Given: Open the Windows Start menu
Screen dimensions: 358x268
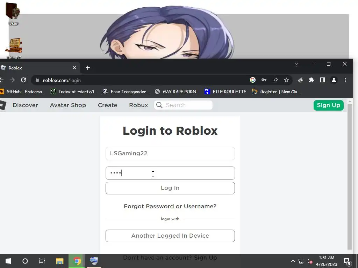Looking at the screenshot, I should (8, 261).
